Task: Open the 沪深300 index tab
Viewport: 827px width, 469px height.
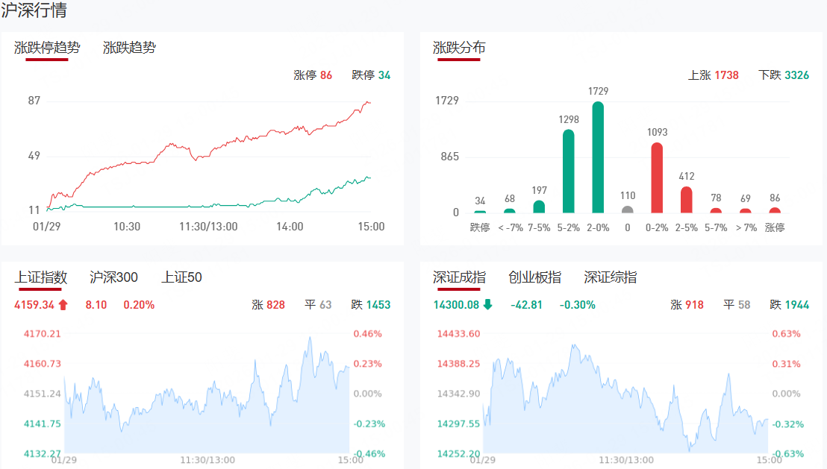Action: 113,277
